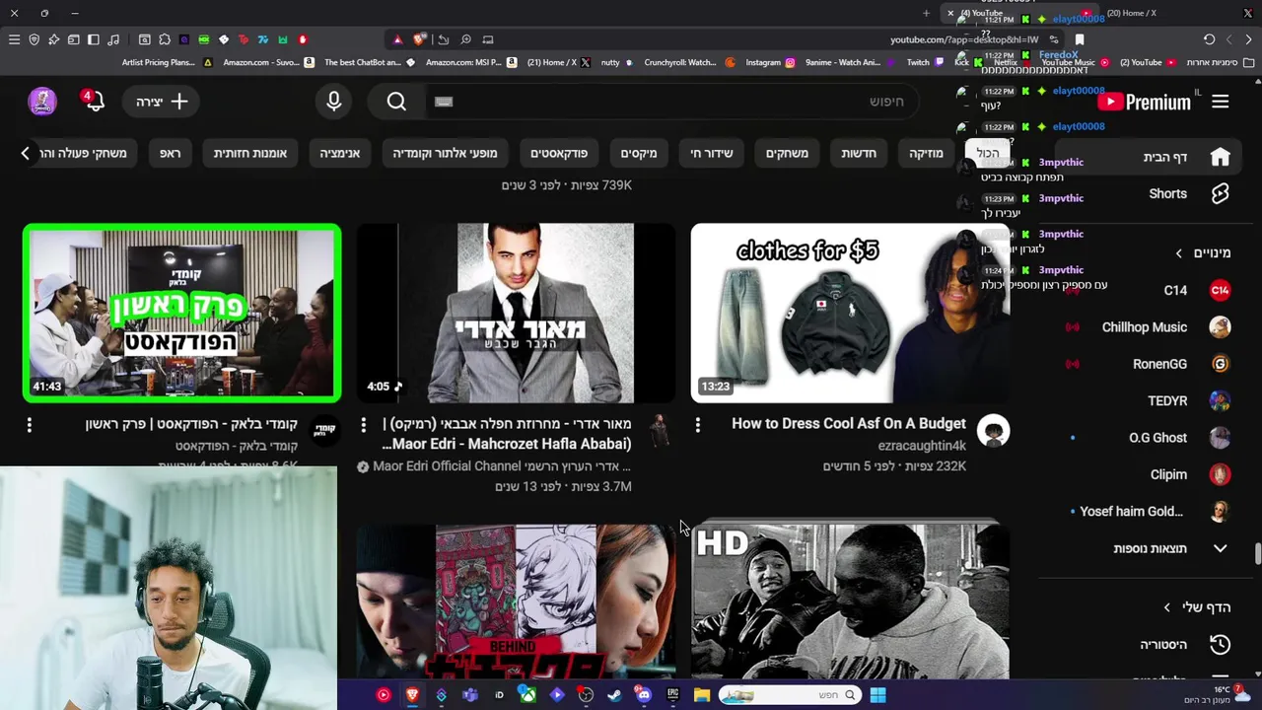Reload the page with the refresh icon

(x=1209, y=39)
